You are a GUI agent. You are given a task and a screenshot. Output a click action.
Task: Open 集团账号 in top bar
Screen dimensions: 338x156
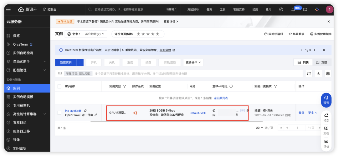tap(193, 9)
